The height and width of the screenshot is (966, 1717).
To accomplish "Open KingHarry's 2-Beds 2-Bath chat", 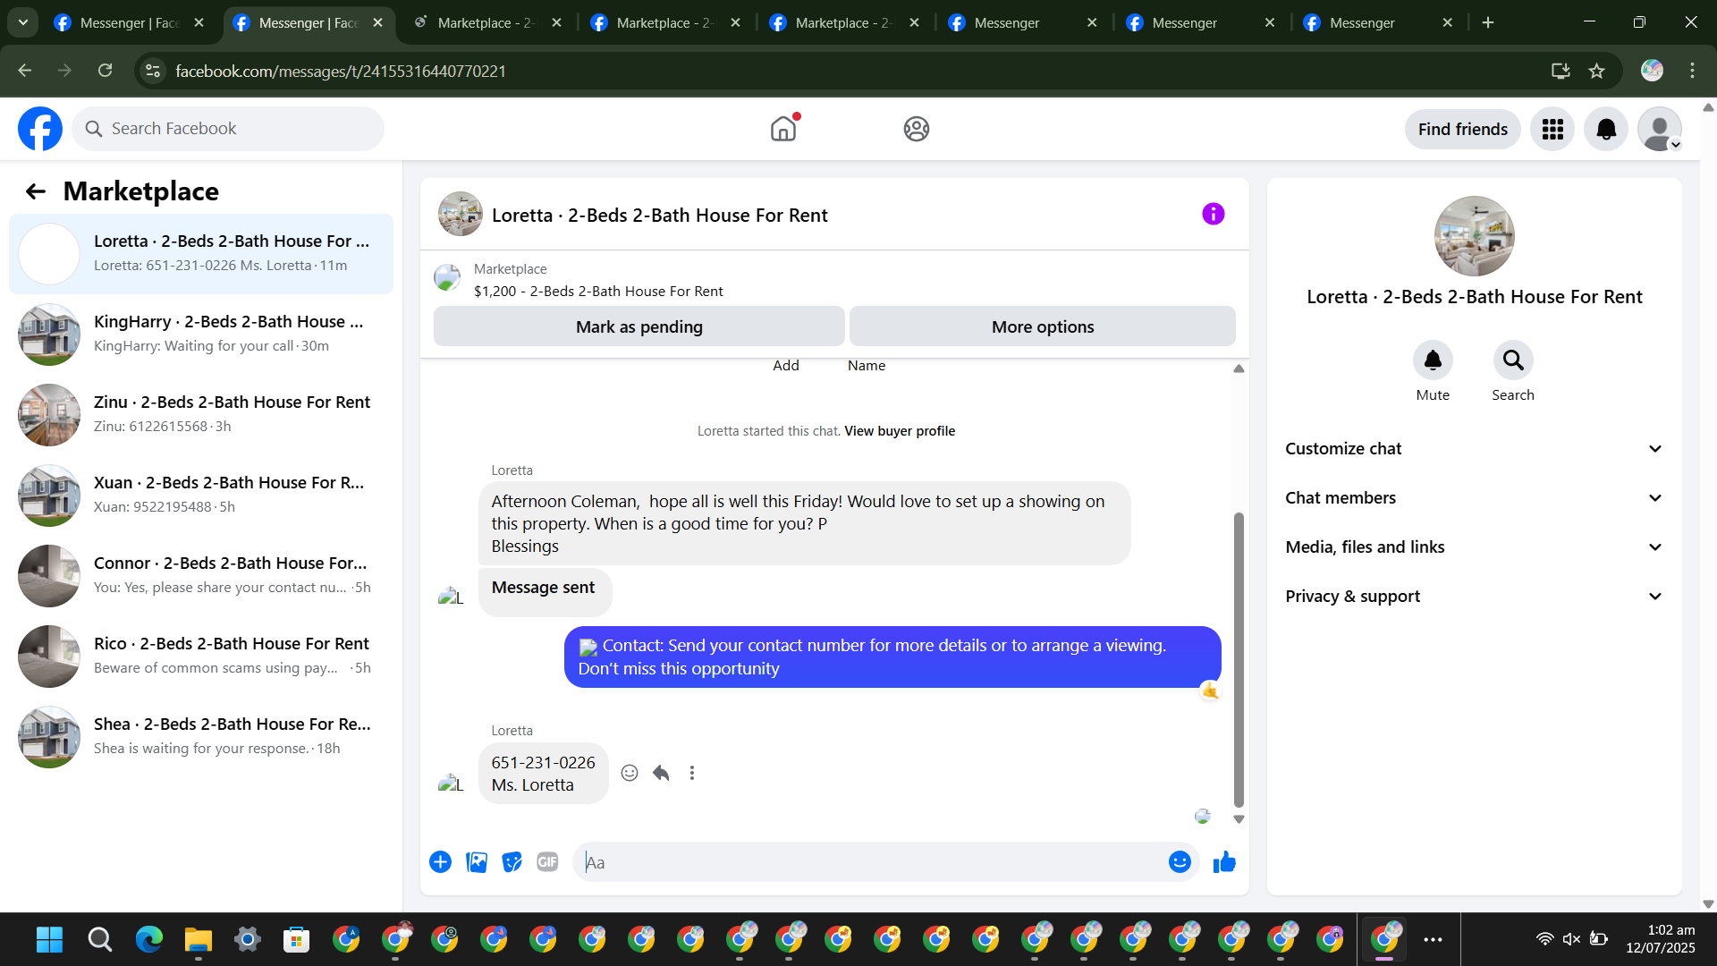I will pyautogui.click(x=201, y=334).
